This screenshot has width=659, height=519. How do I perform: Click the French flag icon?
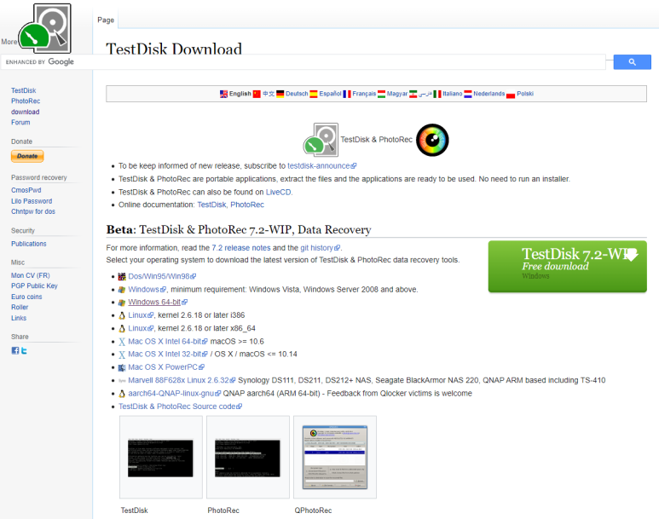point(347,94)
